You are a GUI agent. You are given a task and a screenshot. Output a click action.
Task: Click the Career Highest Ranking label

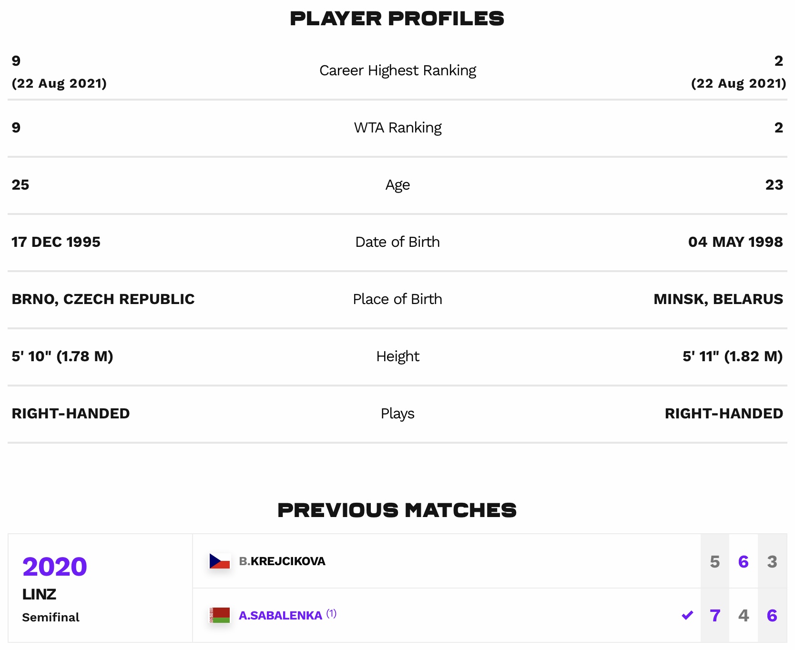397,71
